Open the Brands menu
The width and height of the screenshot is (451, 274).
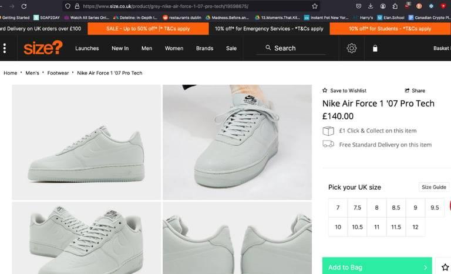(x=204, y=48)
